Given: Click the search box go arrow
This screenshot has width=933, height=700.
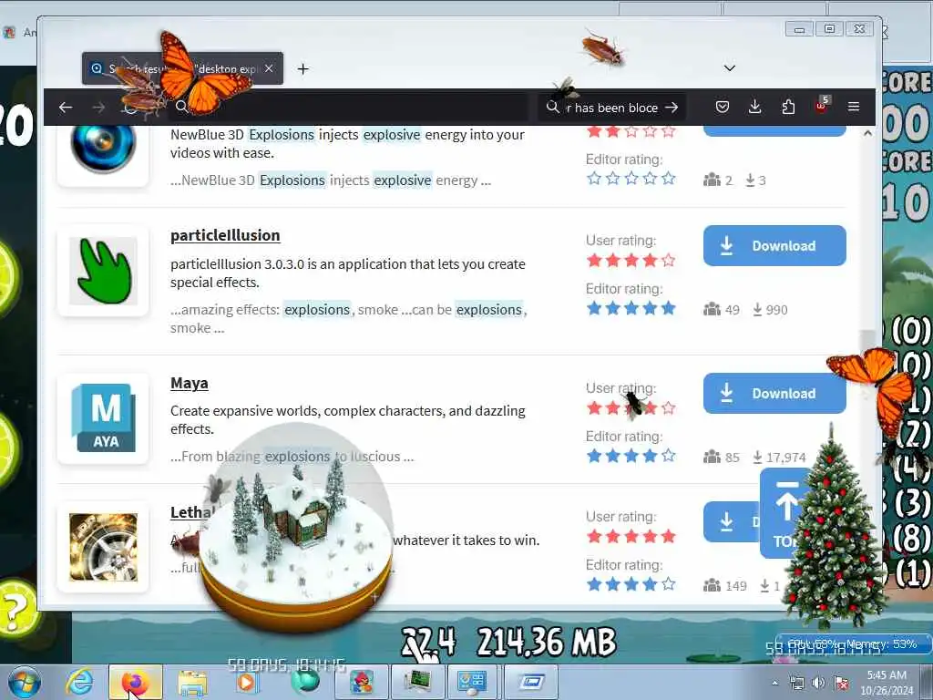Looking at the screenshot, I should coord(672,108).
